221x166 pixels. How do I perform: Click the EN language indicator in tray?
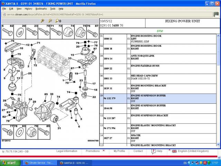pos(185,163)
